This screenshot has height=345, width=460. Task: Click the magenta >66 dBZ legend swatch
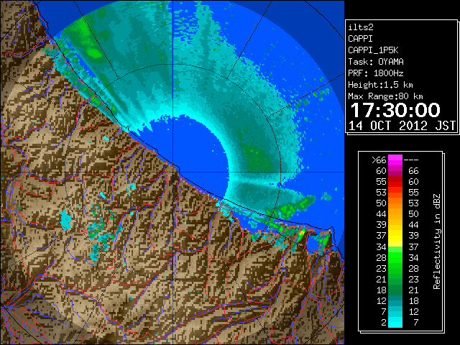coord(395,160)
